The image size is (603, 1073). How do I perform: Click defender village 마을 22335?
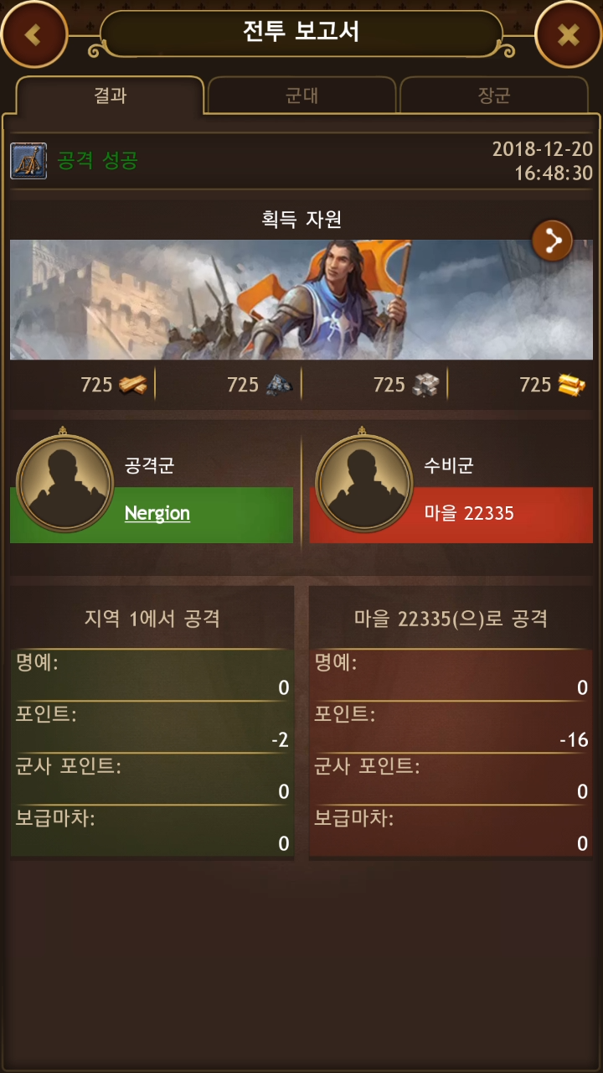coord(468,513)
